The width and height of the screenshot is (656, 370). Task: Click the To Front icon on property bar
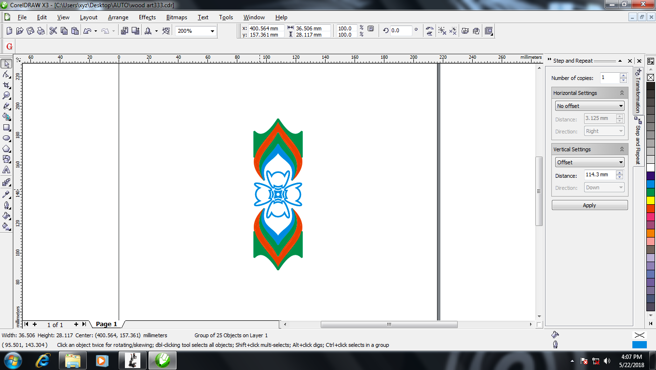click(465, 31)
